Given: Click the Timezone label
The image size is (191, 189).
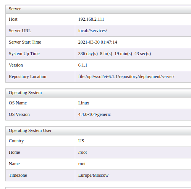Looking at the screenshot, I should [x=18, y=175].
